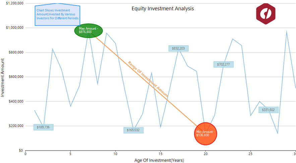The height and width of the screenshot is (163, 296).
Task: Click the Equity Investment Analysis chart title
Action: pyautogui.click(x=163, y=8)
